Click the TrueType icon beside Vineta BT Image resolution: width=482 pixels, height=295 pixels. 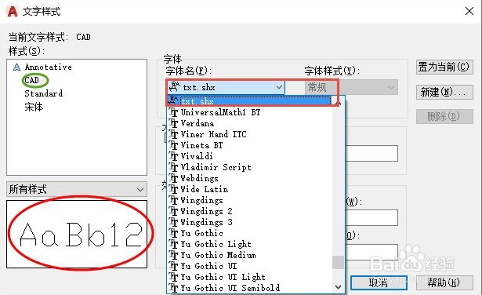(174, 145)
